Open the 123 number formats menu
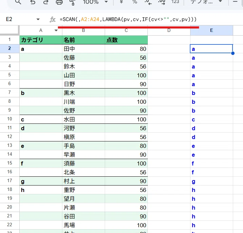This screenshot has height=233, width=243. pyautogui.click(x=175, y=2)
